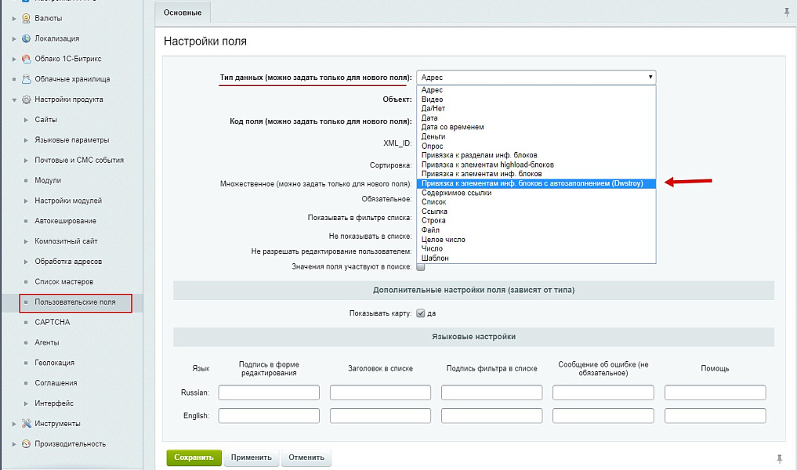797x470 pixels.
Task: Open Пользовательские поля in the sidebar
Action: [x=75, y=302]
